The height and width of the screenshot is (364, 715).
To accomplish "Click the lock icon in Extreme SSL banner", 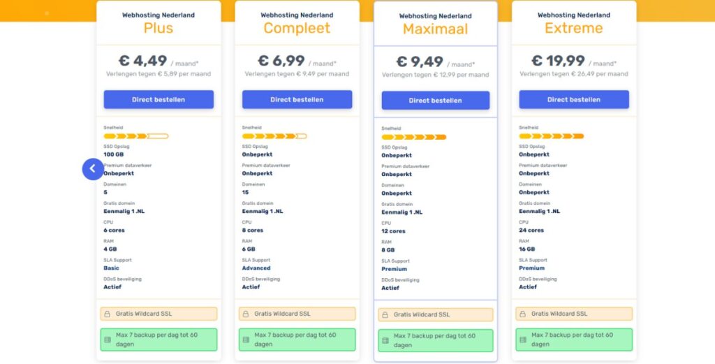I will point(523,314).
